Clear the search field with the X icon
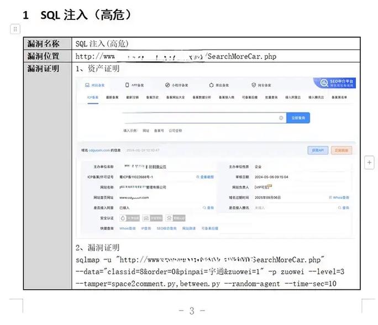378x325 pixels. click(x=281, y=118)
